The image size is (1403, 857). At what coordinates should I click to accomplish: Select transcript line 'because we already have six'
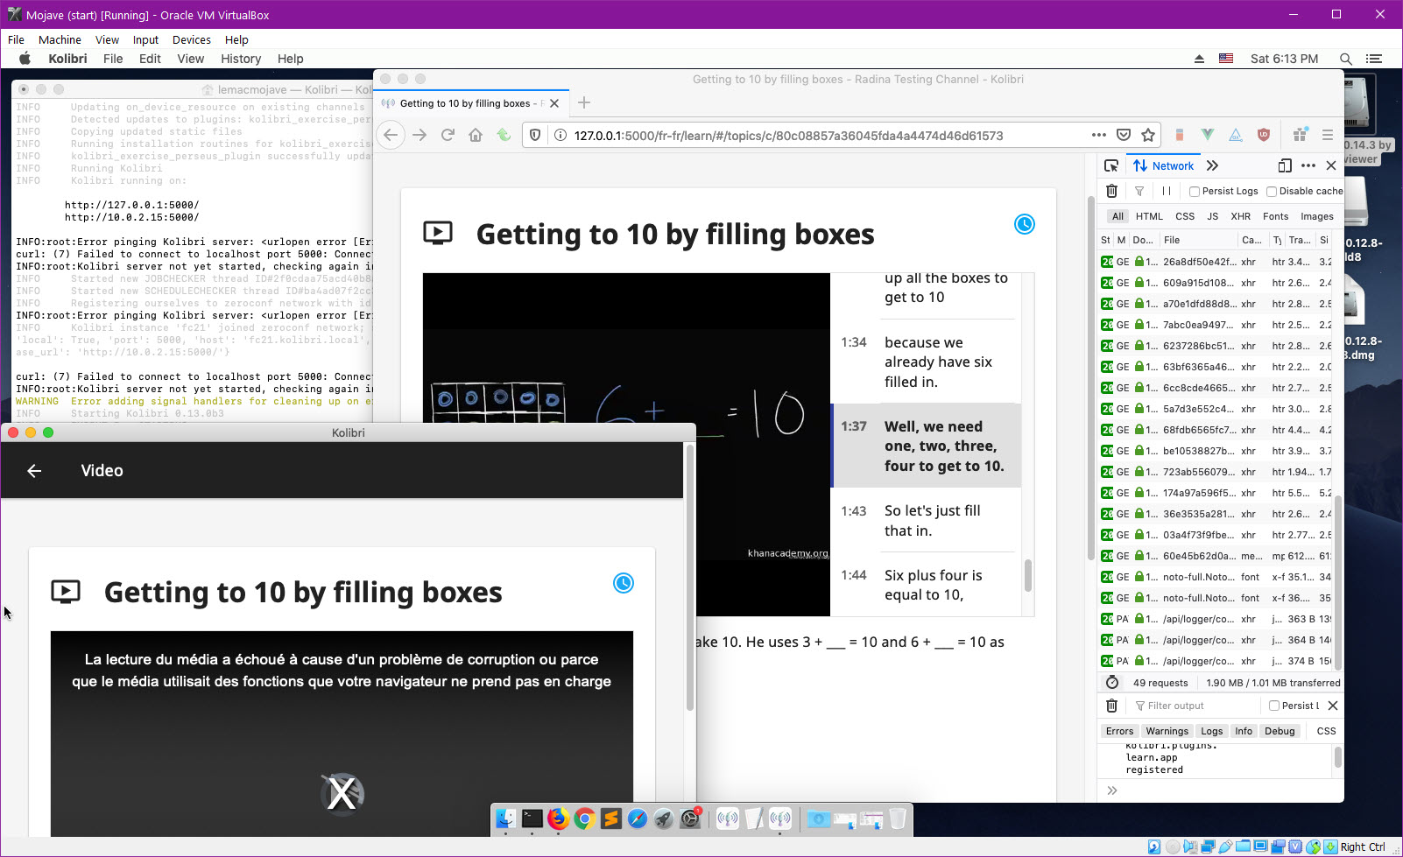pos(926,362)
